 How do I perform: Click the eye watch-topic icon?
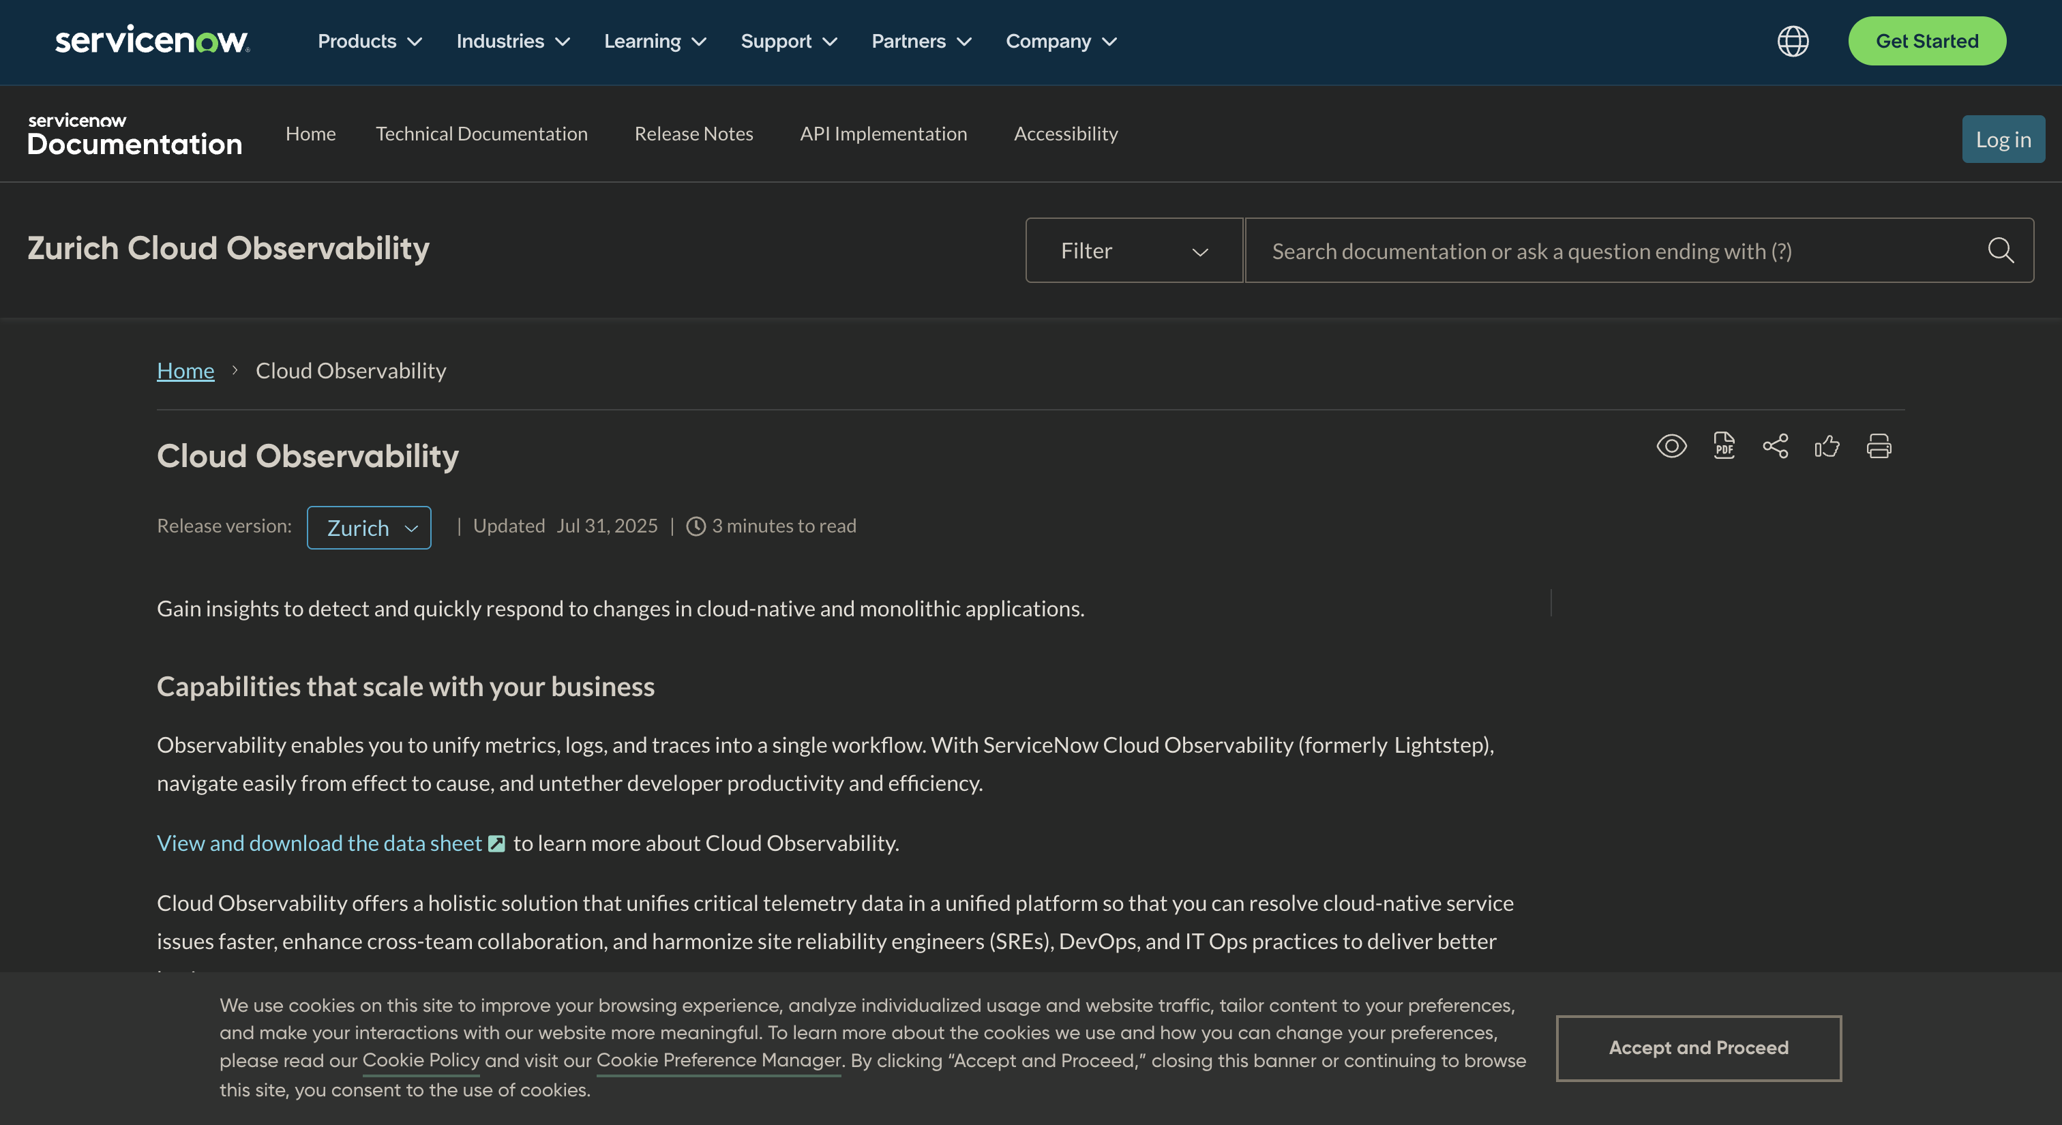click(1671, 446)
